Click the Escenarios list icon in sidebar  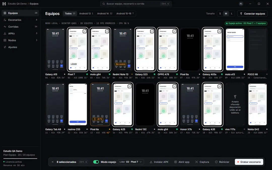coord(5,20)
